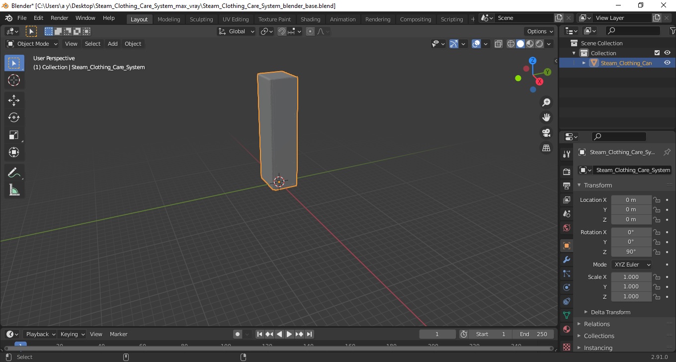Hide Steam_Clothing_Care object via eye icon
Screen dimensions: 676x362
pos(668,63)
